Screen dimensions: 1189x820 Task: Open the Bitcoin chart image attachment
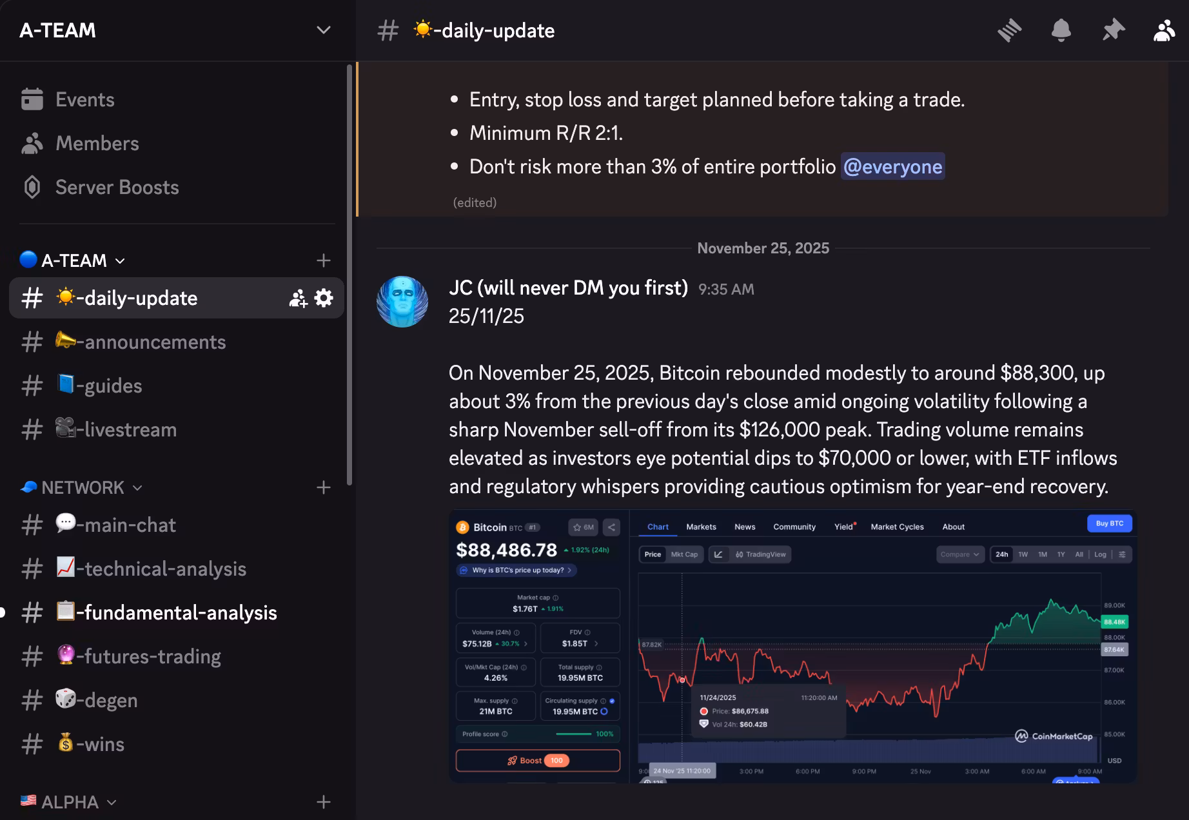pyautogui.click(x=792, y=646)
